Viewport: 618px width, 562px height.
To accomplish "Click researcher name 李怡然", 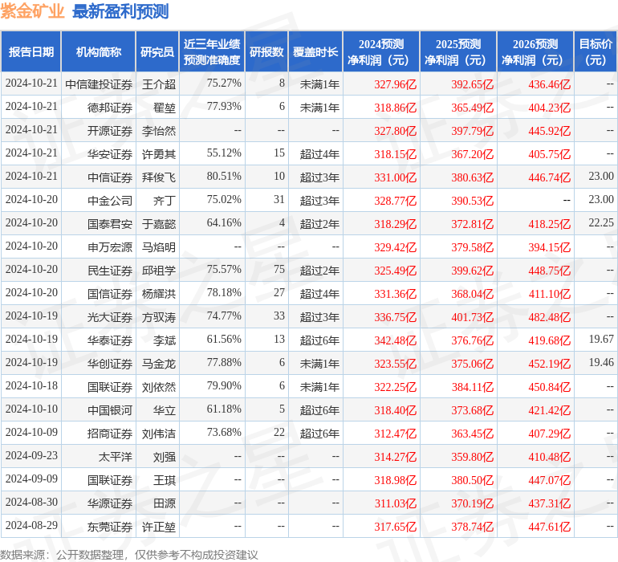I will (159, 131).
